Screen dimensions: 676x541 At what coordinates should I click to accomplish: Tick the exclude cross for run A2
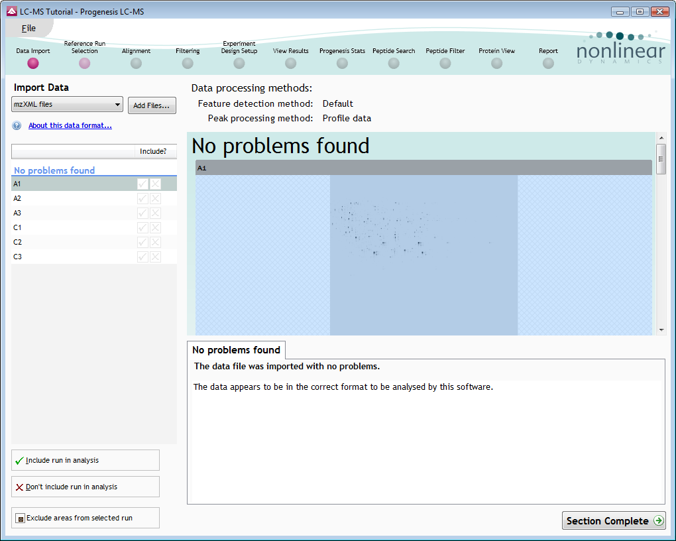click(x=155, y=198)
